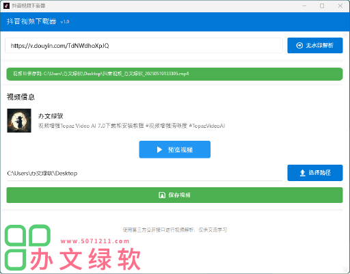350x274 pixels.
Task: Click the app icon in title bar
Action: point(6,5)
